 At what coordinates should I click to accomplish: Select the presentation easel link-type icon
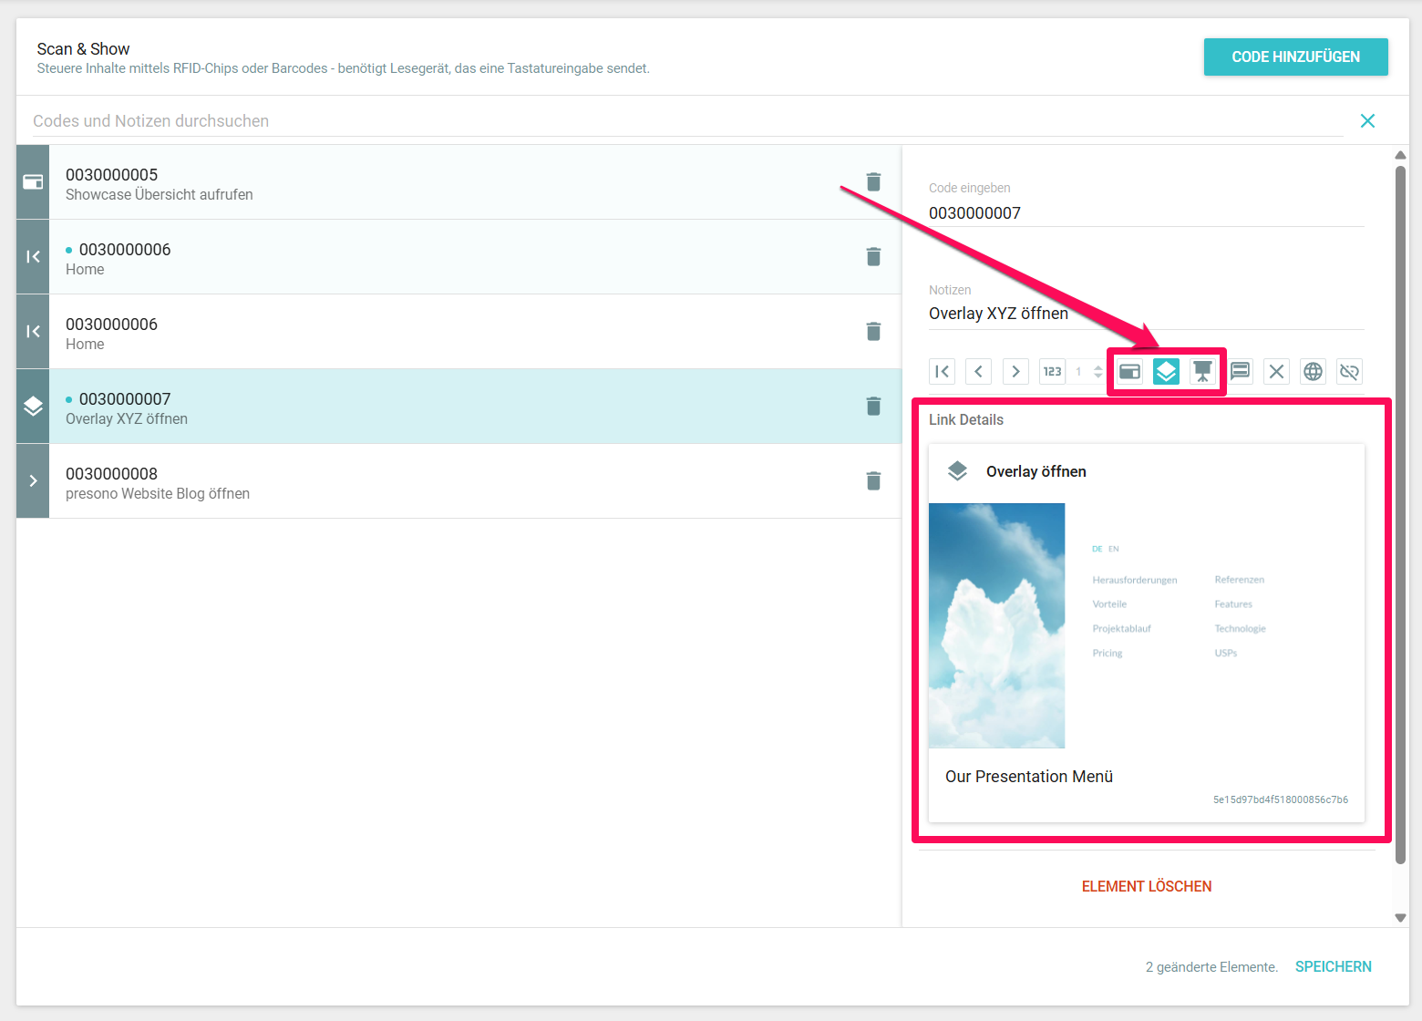1203,371
